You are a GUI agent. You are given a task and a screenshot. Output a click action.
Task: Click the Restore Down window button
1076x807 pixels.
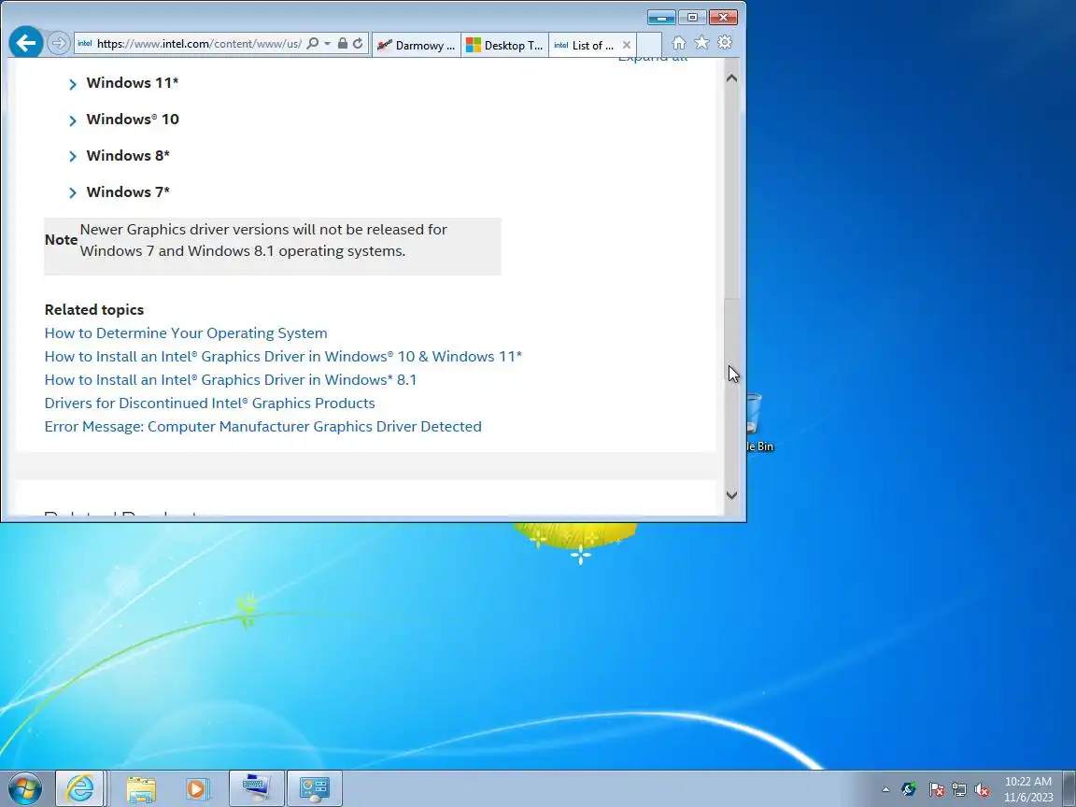tap(692, 17)
